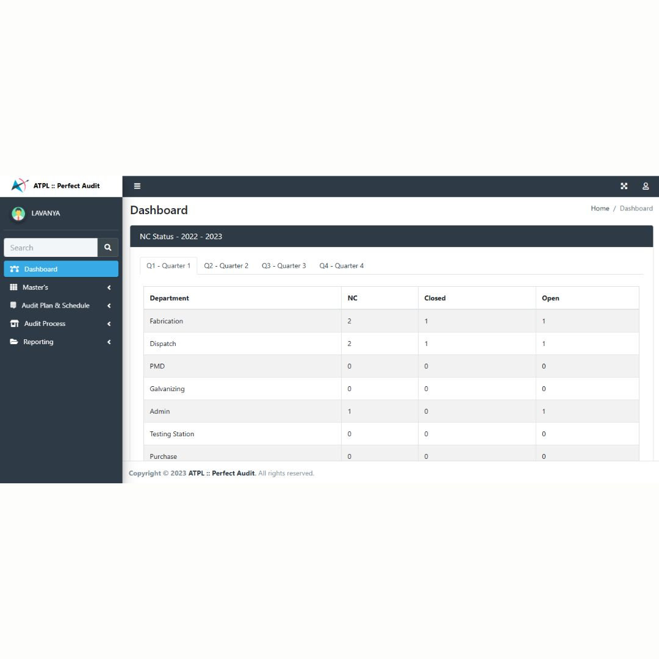Click the Dashboard breadcrumb link

(636, 208)
